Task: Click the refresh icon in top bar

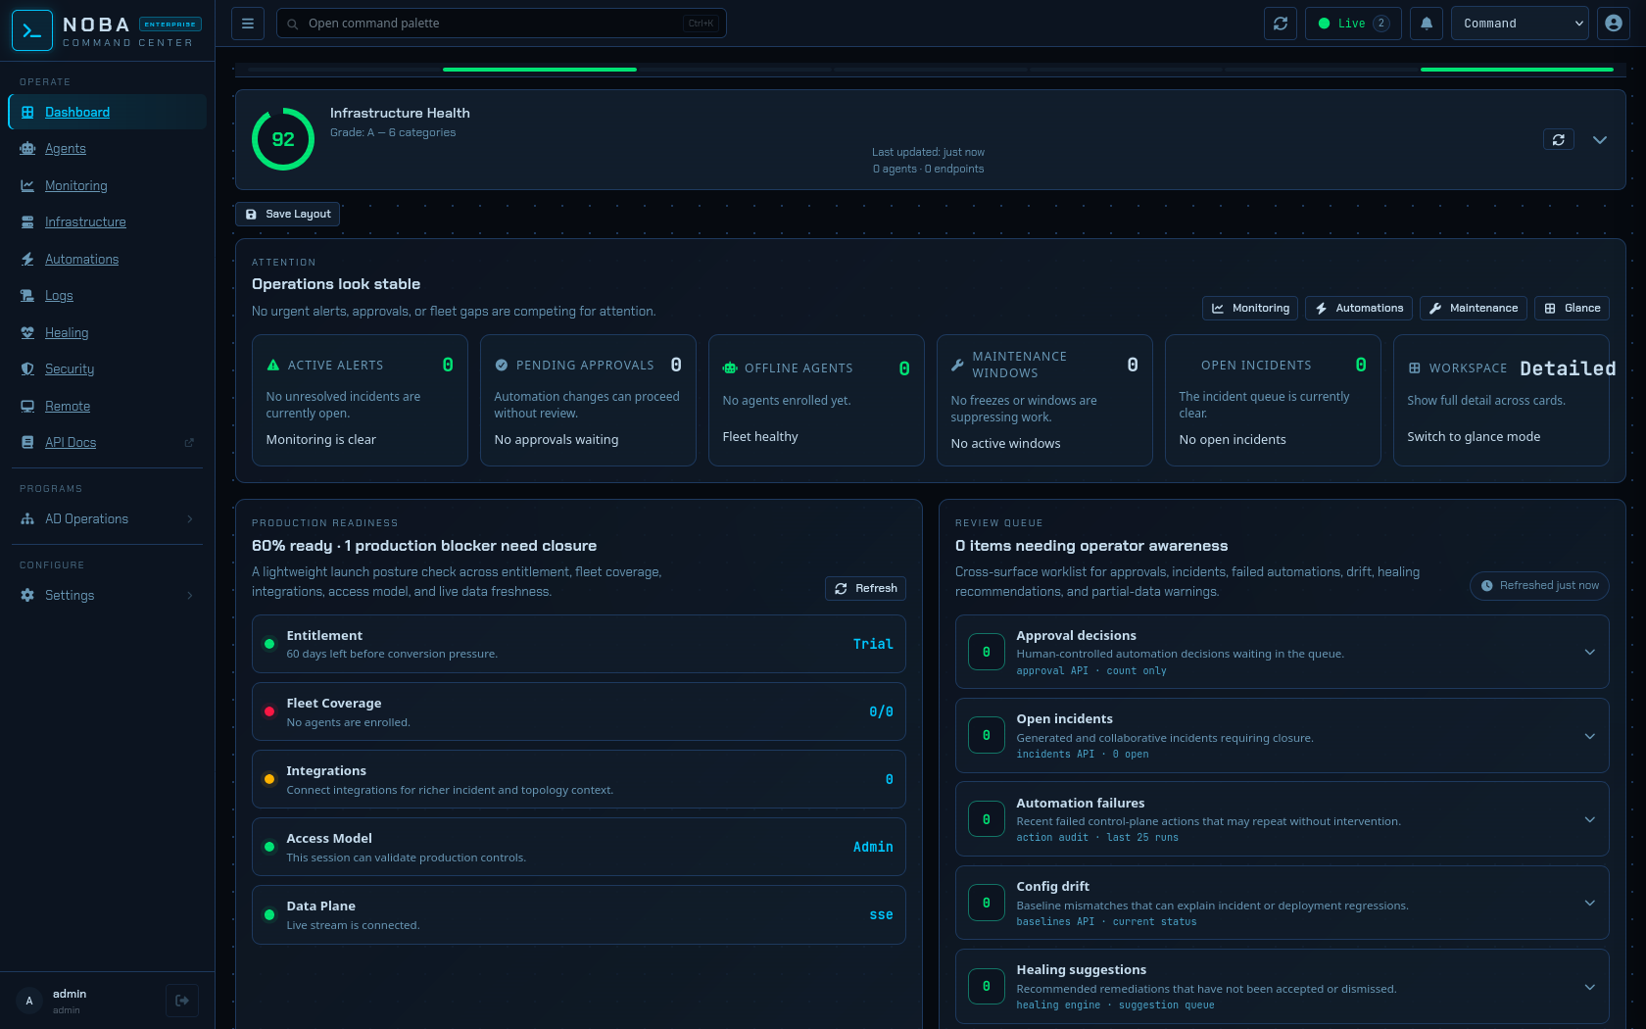Action: point(1281,24)
